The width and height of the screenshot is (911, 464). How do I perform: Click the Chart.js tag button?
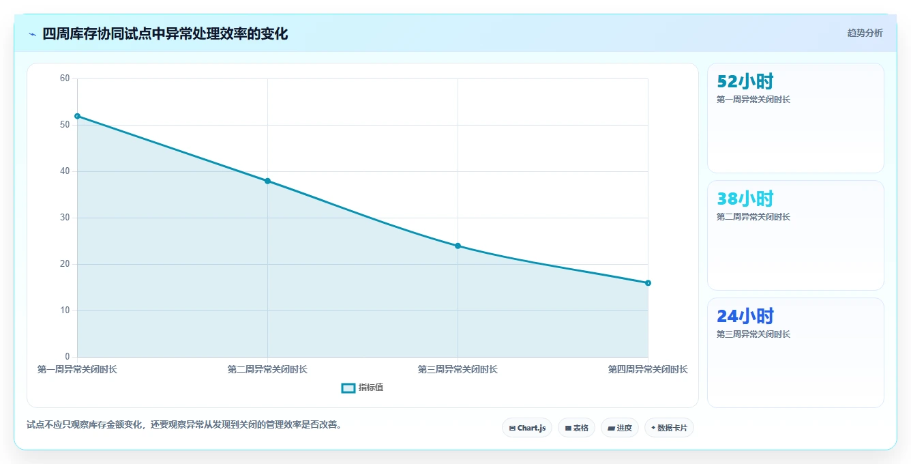coord(527,428)
